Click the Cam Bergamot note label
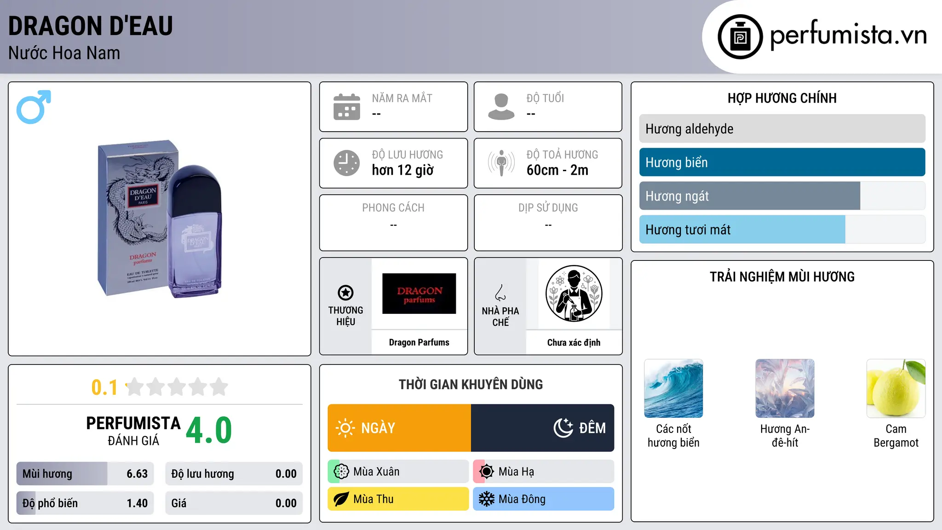 896,436
